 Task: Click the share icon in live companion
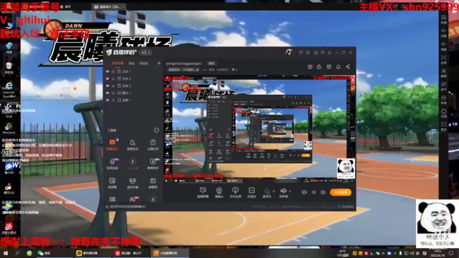[348, 67]
